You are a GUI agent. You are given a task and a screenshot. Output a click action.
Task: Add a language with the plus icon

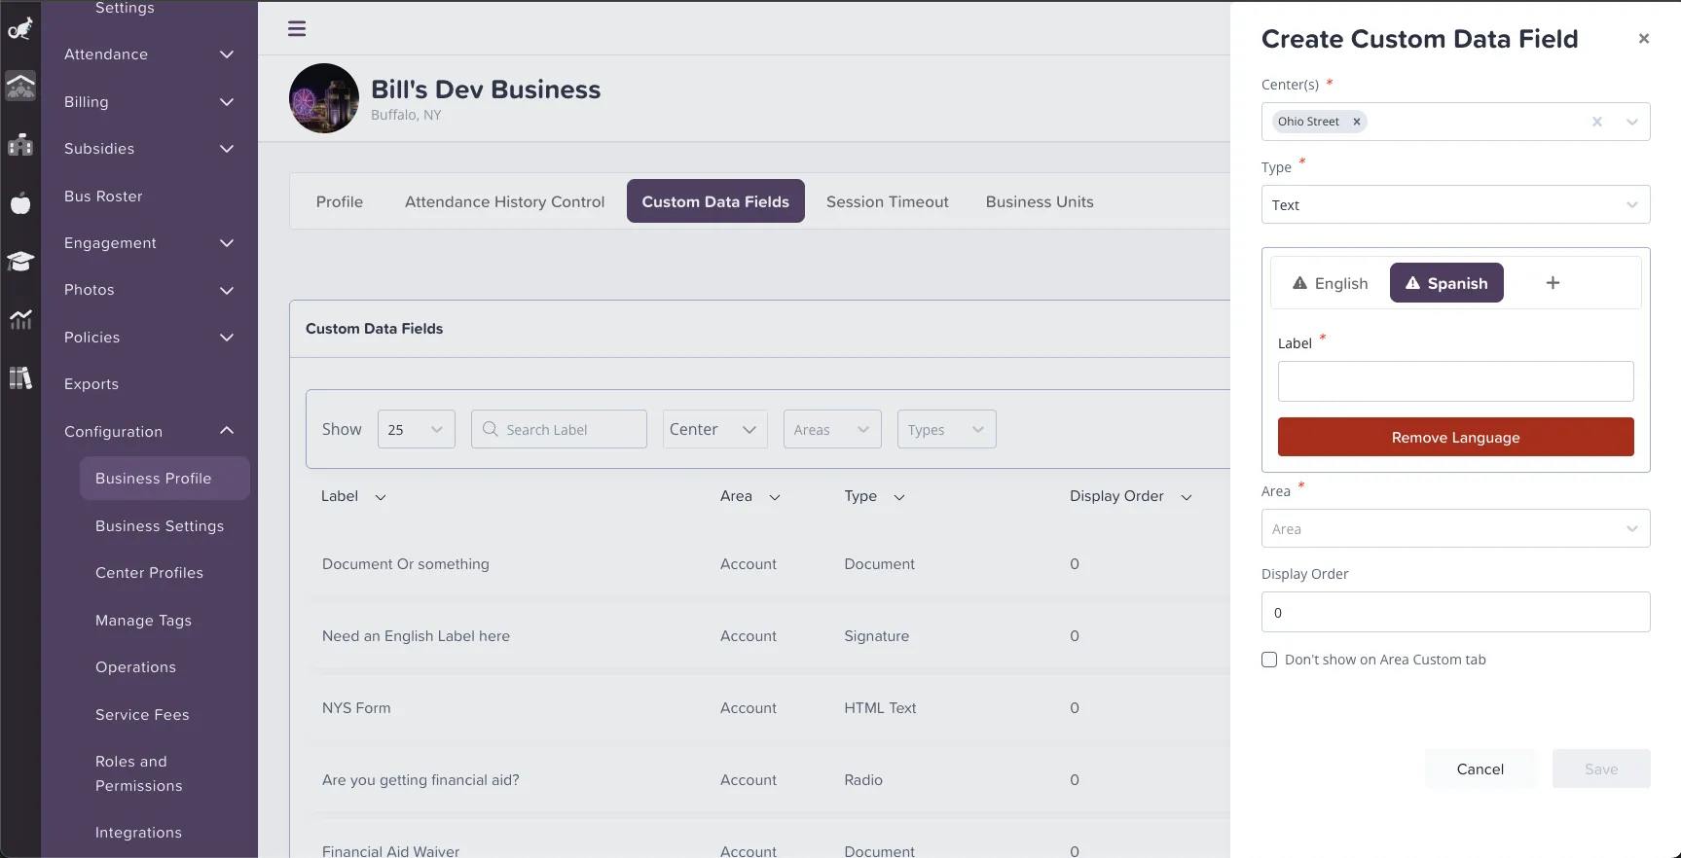point(1553,283)
